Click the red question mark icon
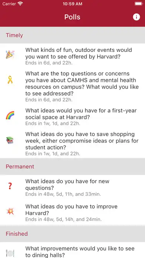The width and height of the screenshot is (145, 258). point(10,186)
